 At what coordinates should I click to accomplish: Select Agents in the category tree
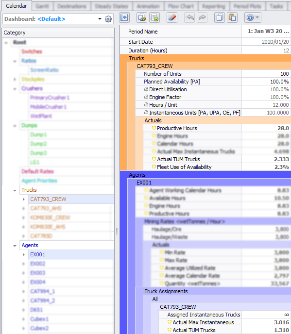(x=30, y=245)
